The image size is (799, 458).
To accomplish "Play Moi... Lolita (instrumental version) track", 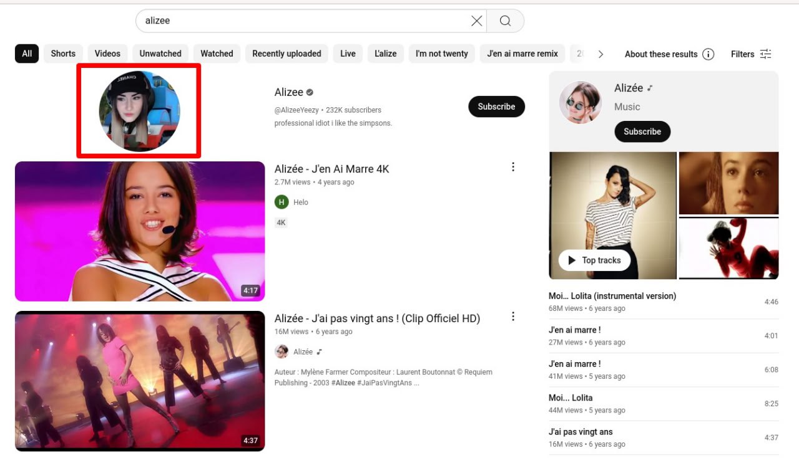I will click(664, 302).
